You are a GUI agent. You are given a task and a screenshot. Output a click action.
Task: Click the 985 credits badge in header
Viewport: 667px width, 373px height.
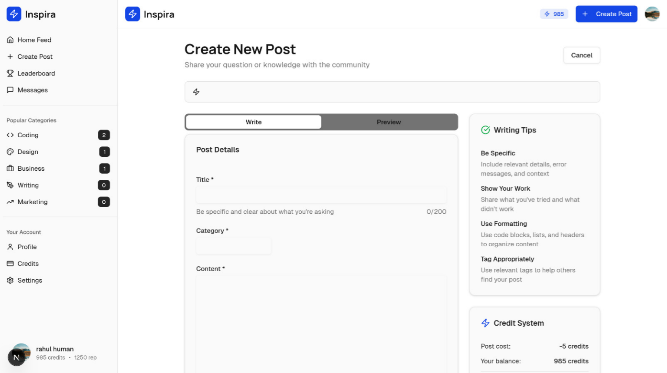click(554, 14)
